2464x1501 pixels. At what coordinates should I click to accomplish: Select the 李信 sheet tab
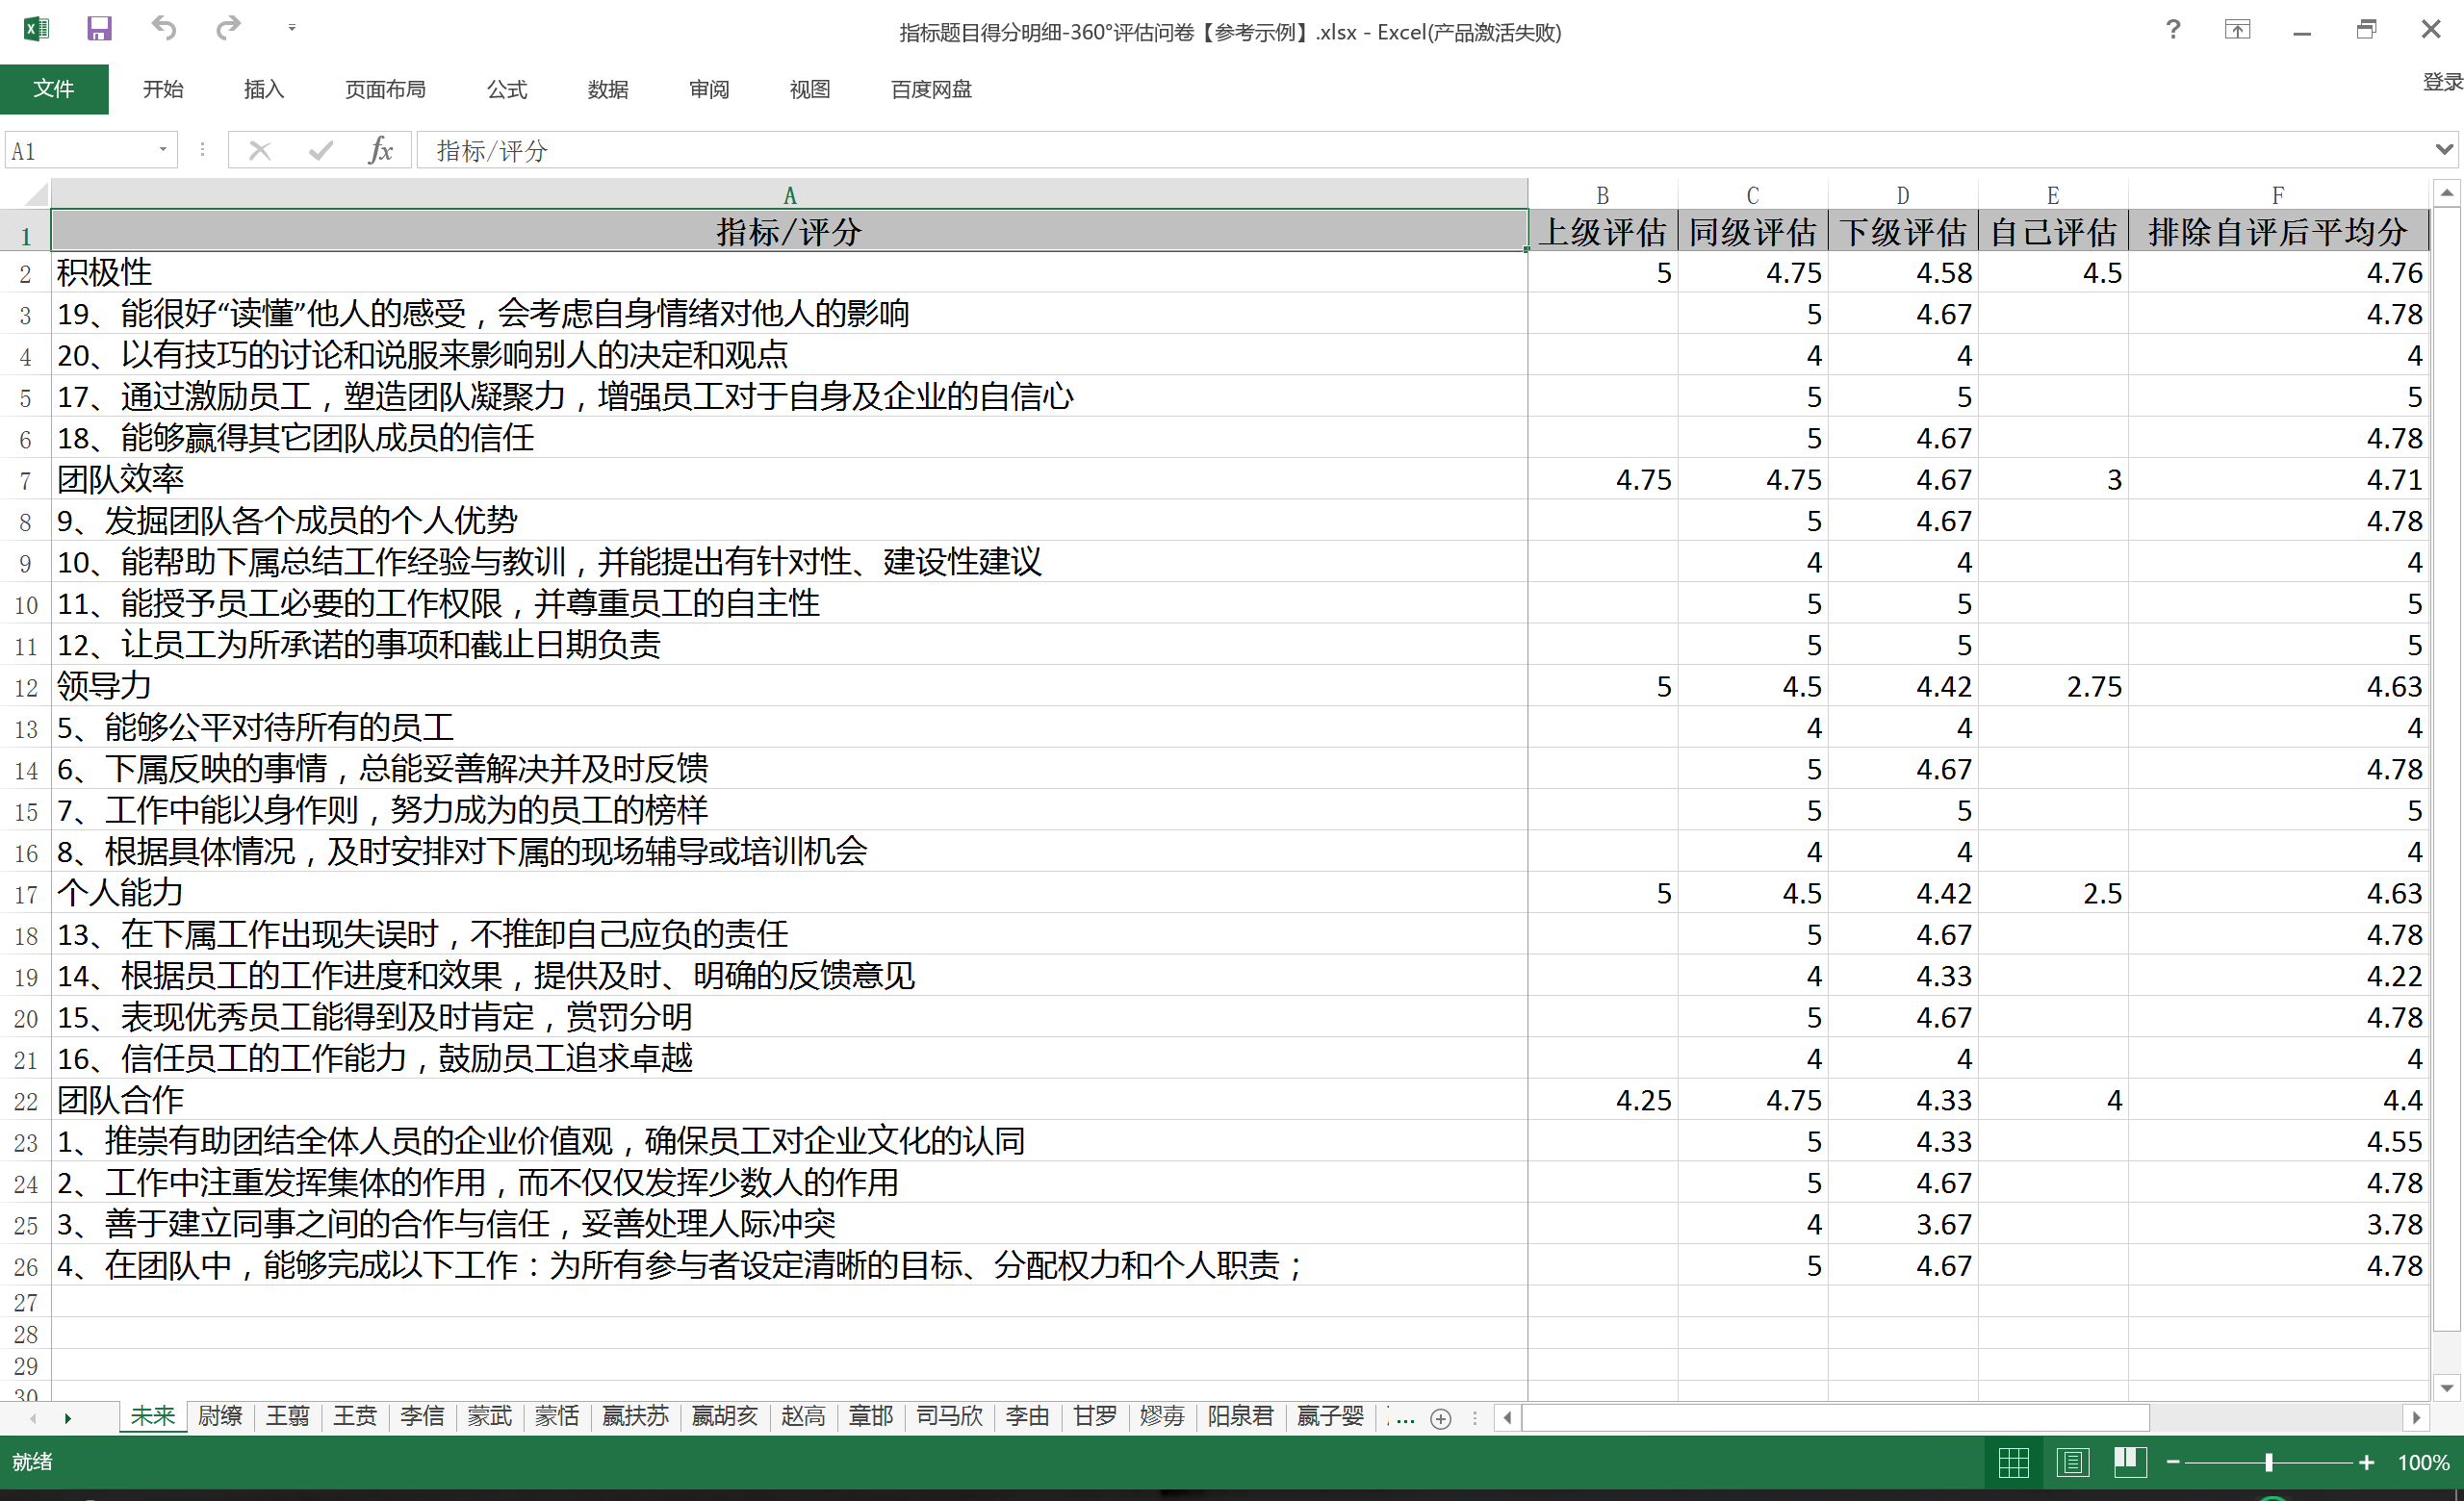pos(422,1416)
